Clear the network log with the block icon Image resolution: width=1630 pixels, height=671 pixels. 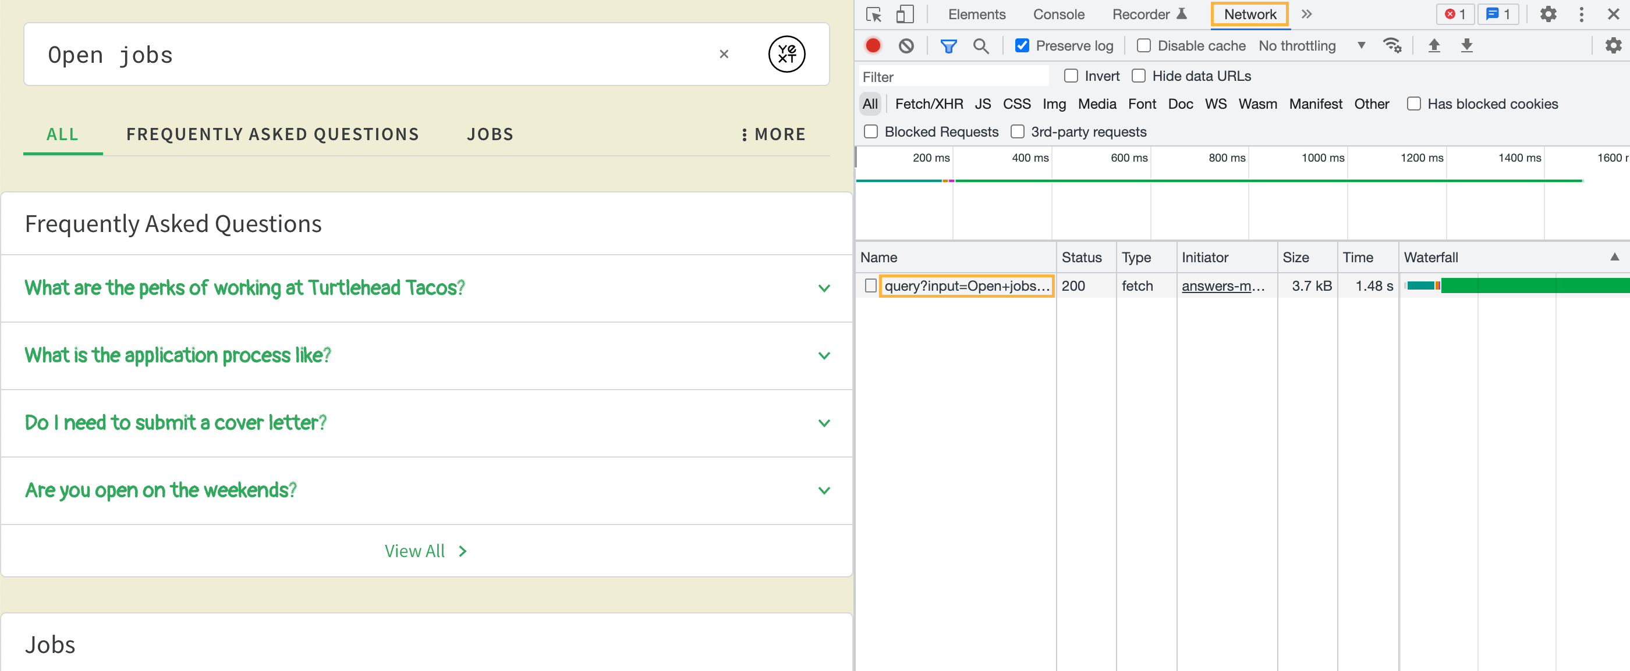[906, 45]
